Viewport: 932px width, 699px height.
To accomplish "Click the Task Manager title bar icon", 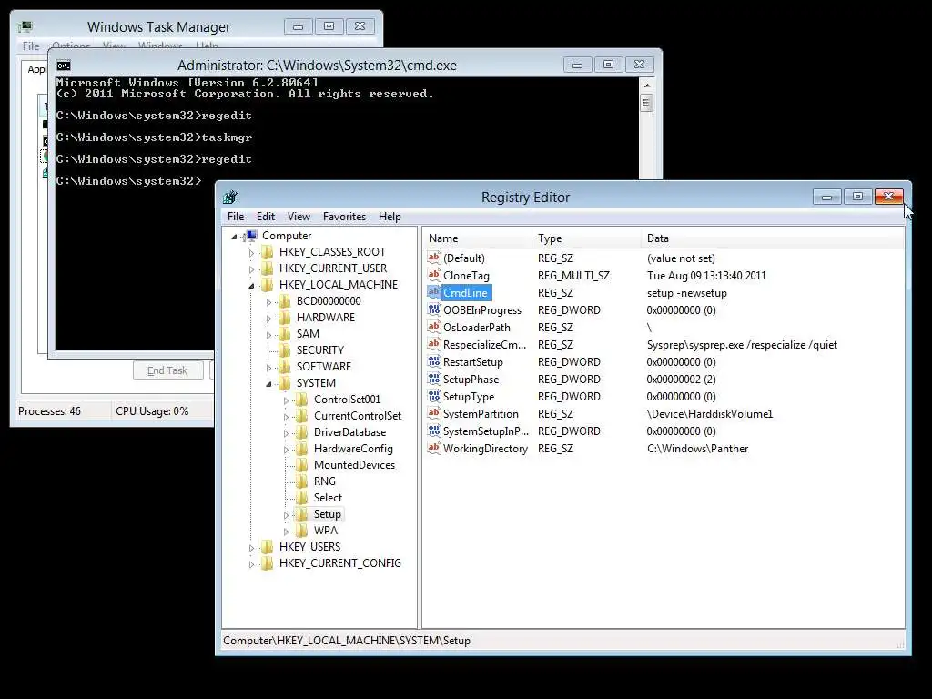I will (x=25, y=26).
